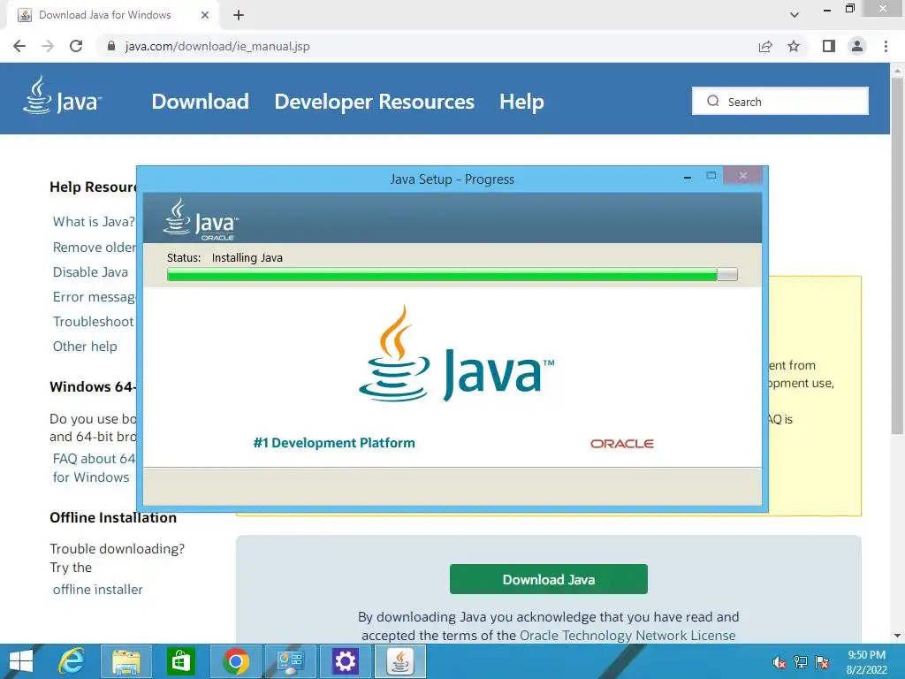Click the large Java logo in installer
The width and height of the screenshot is (905, 679).
[x=457, y=354]
